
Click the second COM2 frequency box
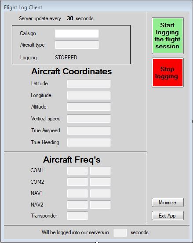coord(100,182)
